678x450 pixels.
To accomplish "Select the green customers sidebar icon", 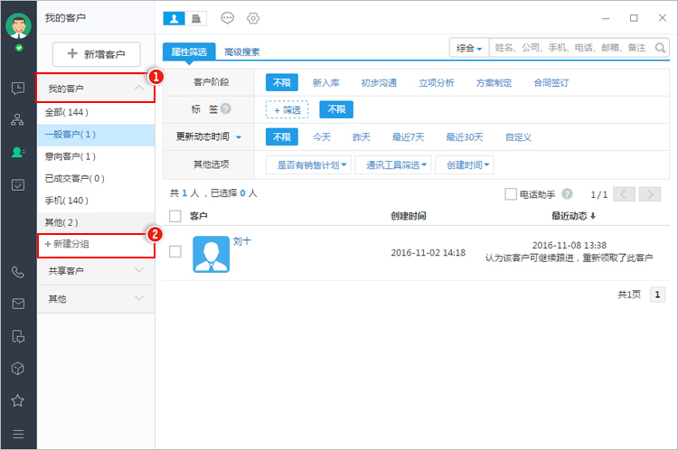I will 18,152.
